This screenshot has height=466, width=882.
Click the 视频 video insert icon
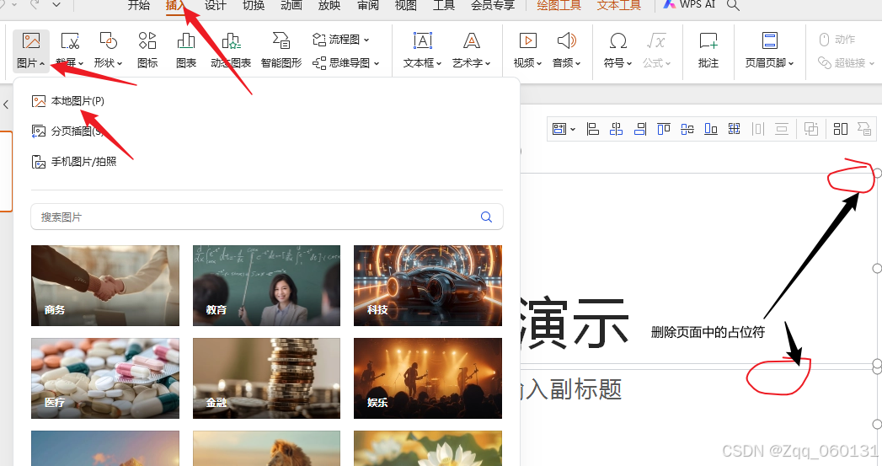click(527, 41)
